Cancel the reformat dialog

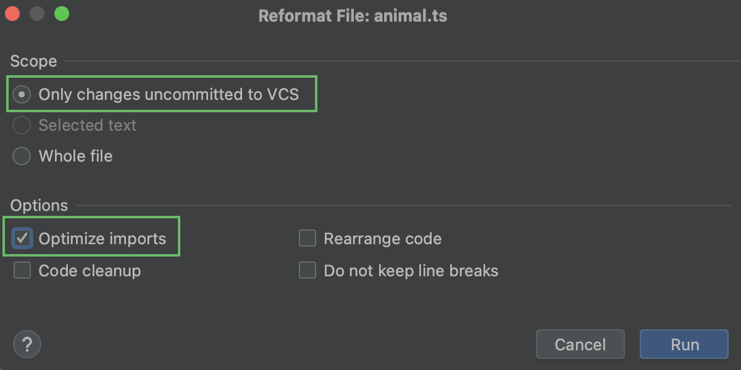coord(580,344)
